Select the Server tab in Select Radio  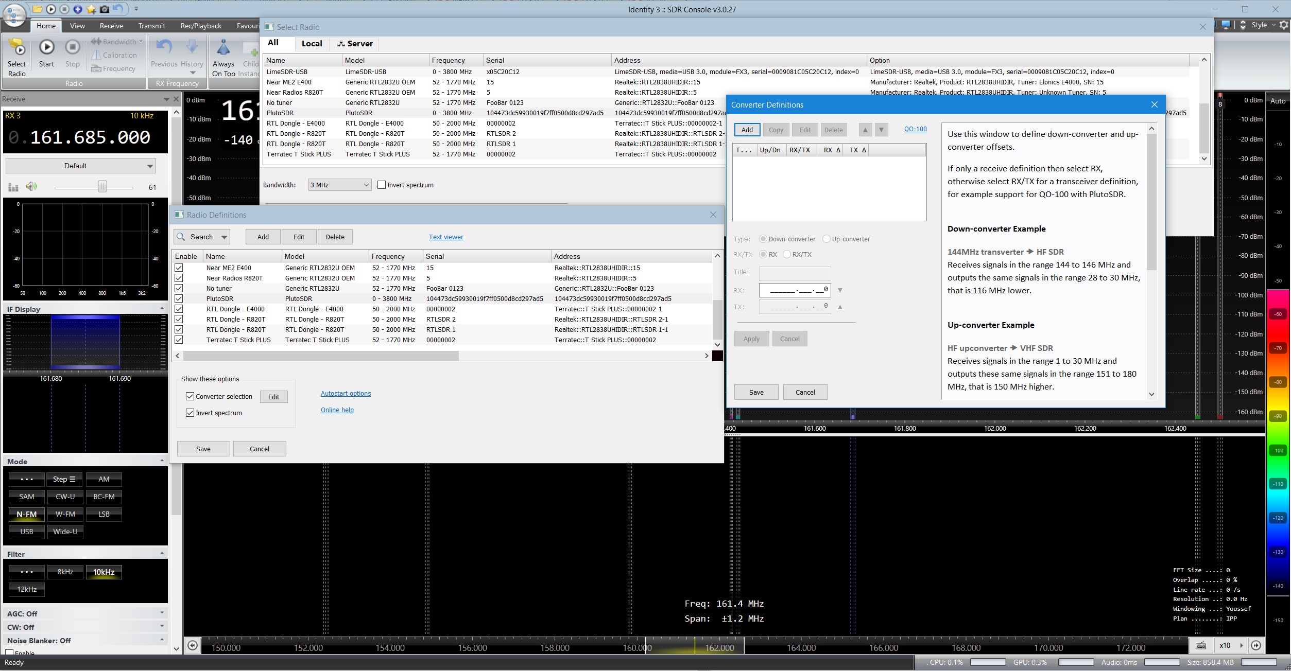click(x=355, y=44)
